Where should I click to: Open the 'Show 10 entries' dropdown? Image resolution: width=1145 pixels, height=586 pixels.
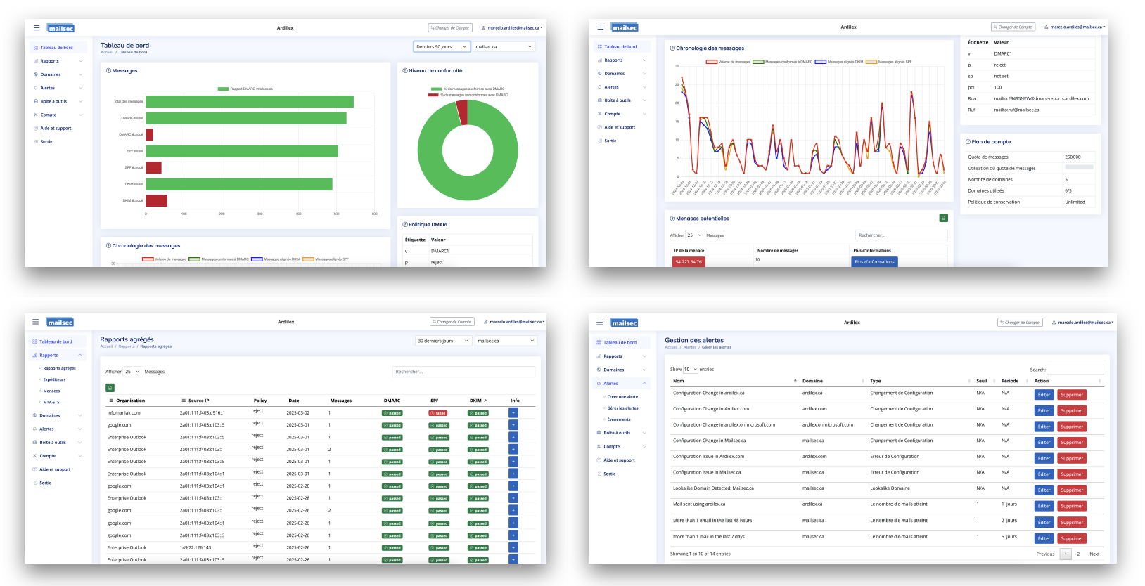[690, 369]
